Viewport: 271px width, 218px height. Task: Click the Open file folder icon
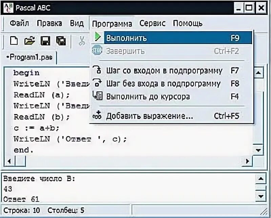click(x=29, y=41)
